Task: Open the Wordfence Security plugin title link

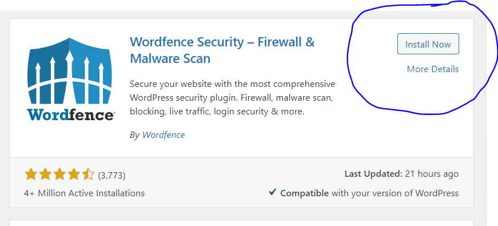Action: tap(222, 50)
